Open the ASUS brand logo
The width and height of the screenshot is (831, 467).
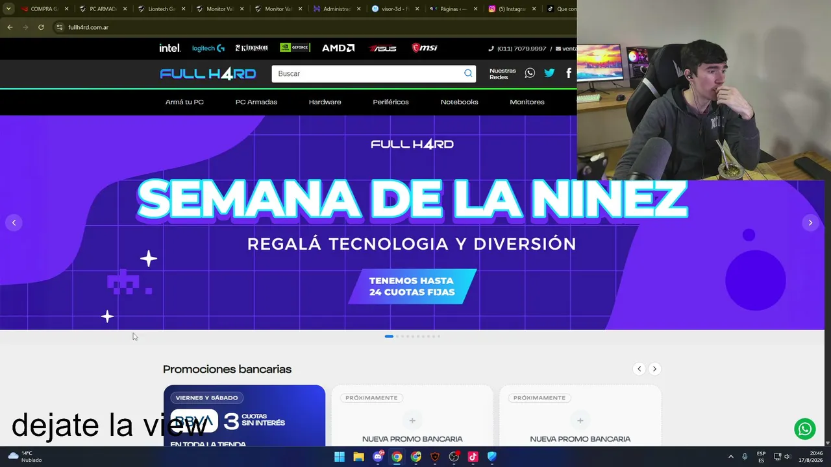tap(382, 48)
